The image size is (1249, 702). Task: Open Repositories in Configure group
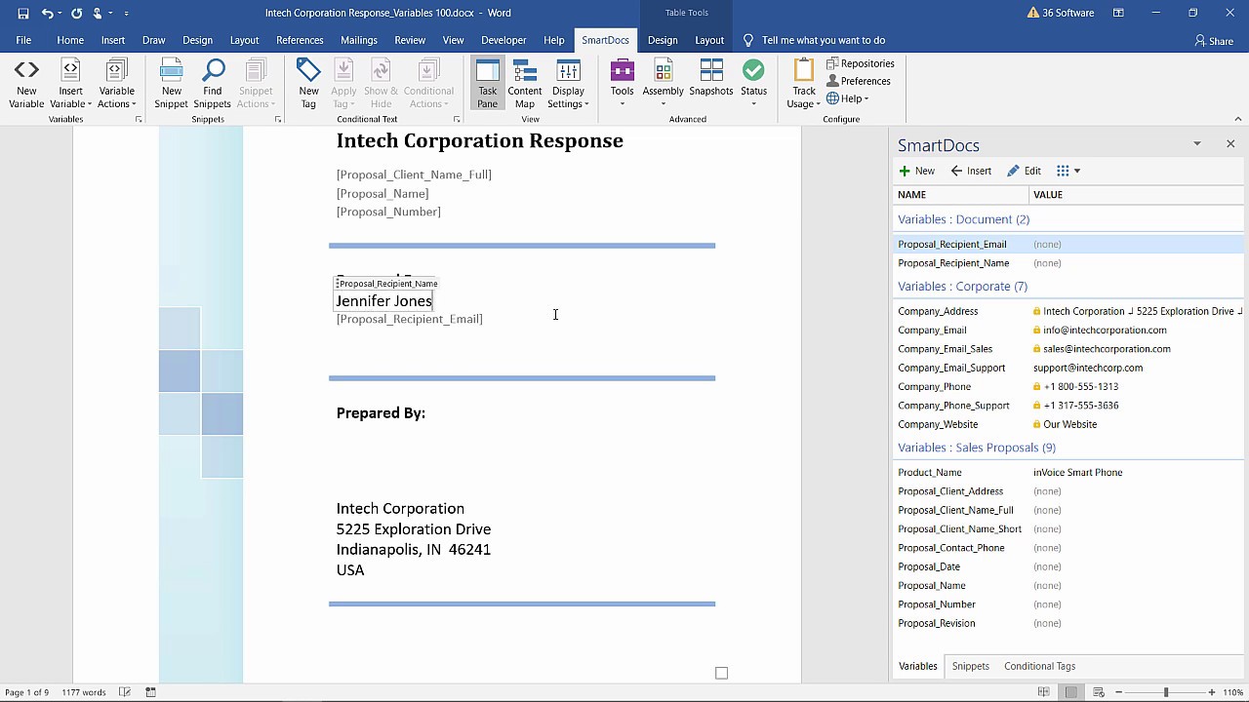tap(860, 63)
